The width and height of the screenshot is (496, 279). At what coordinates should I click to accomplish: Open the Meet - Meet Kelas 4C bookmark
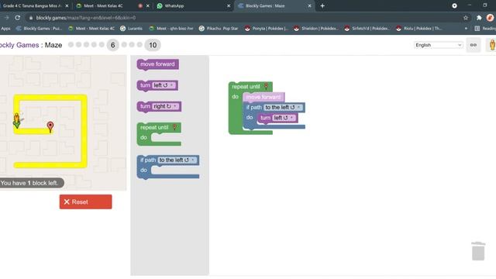point(91,29)
